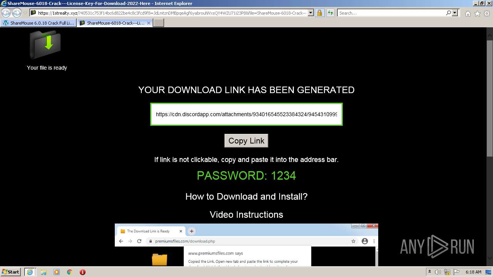The height and width of the screenshot is (277, 493).
Task: Open Windows Explorer folder taskbar icon
Action: coord(44,272)
